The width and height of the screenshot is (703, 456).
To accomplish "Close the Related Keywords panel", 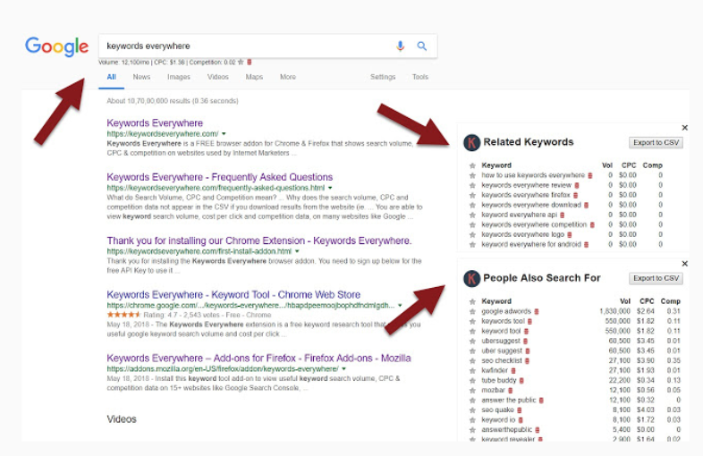I will pyautogui.click(x=684, y=128).
